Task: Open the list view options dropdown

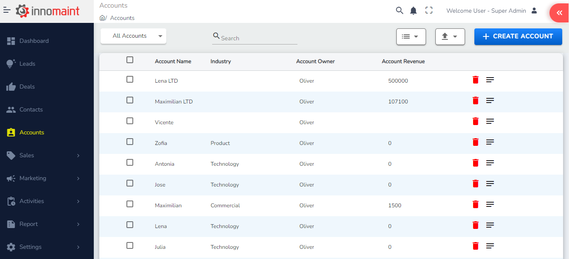Action: point(411,36)
